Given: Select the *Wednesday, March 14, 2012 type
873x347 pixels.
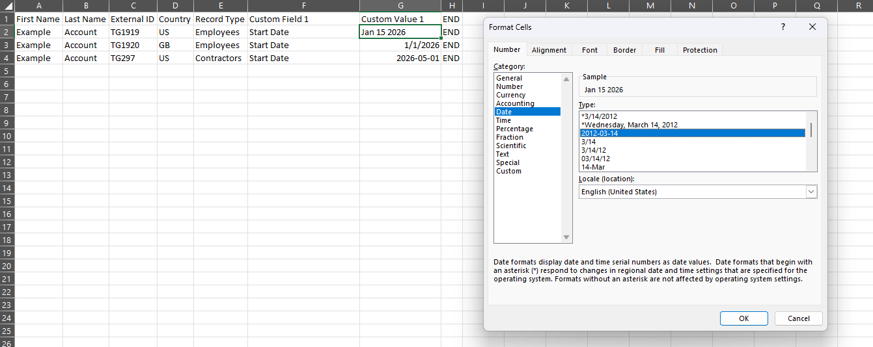Looking at the screenshot, I should click(693, 125).
